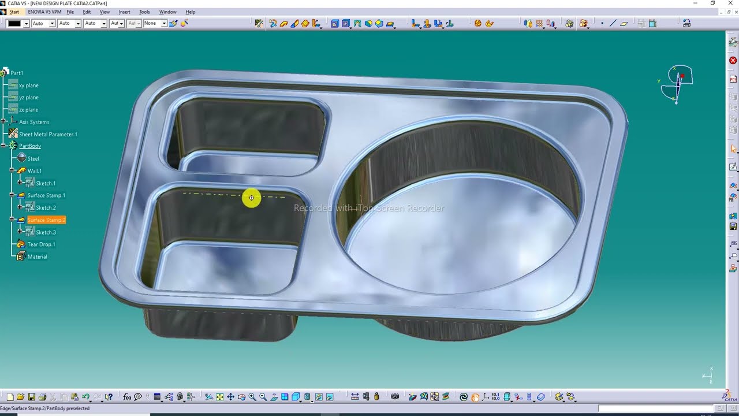
Task: Open the ENOVIA V5 VPM menu
Action: coord(44,12)
